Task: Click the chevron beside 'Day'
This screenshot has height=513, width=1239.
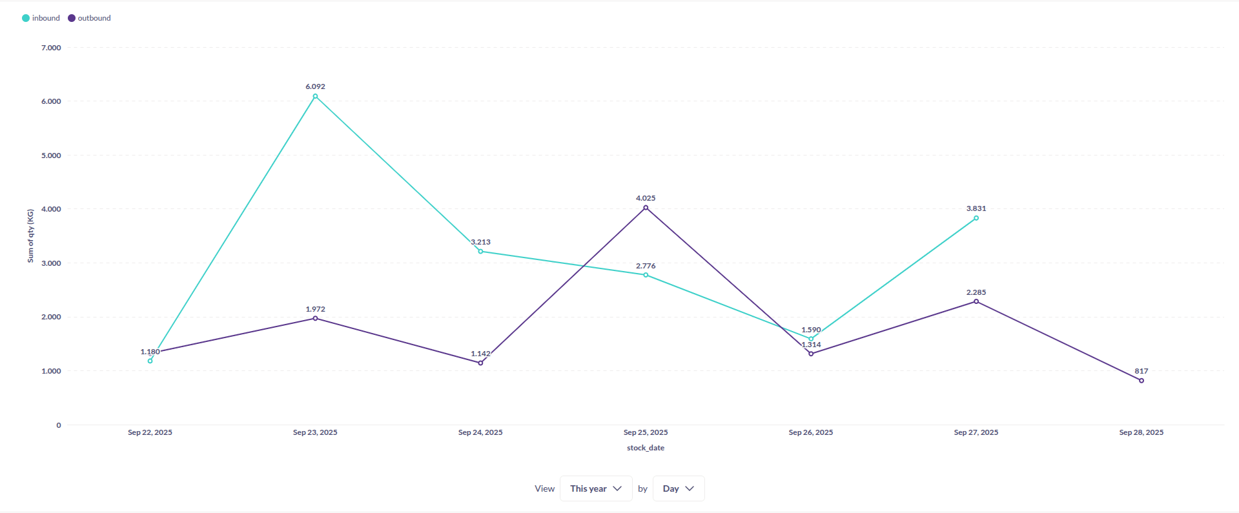Action: (690, 488)
